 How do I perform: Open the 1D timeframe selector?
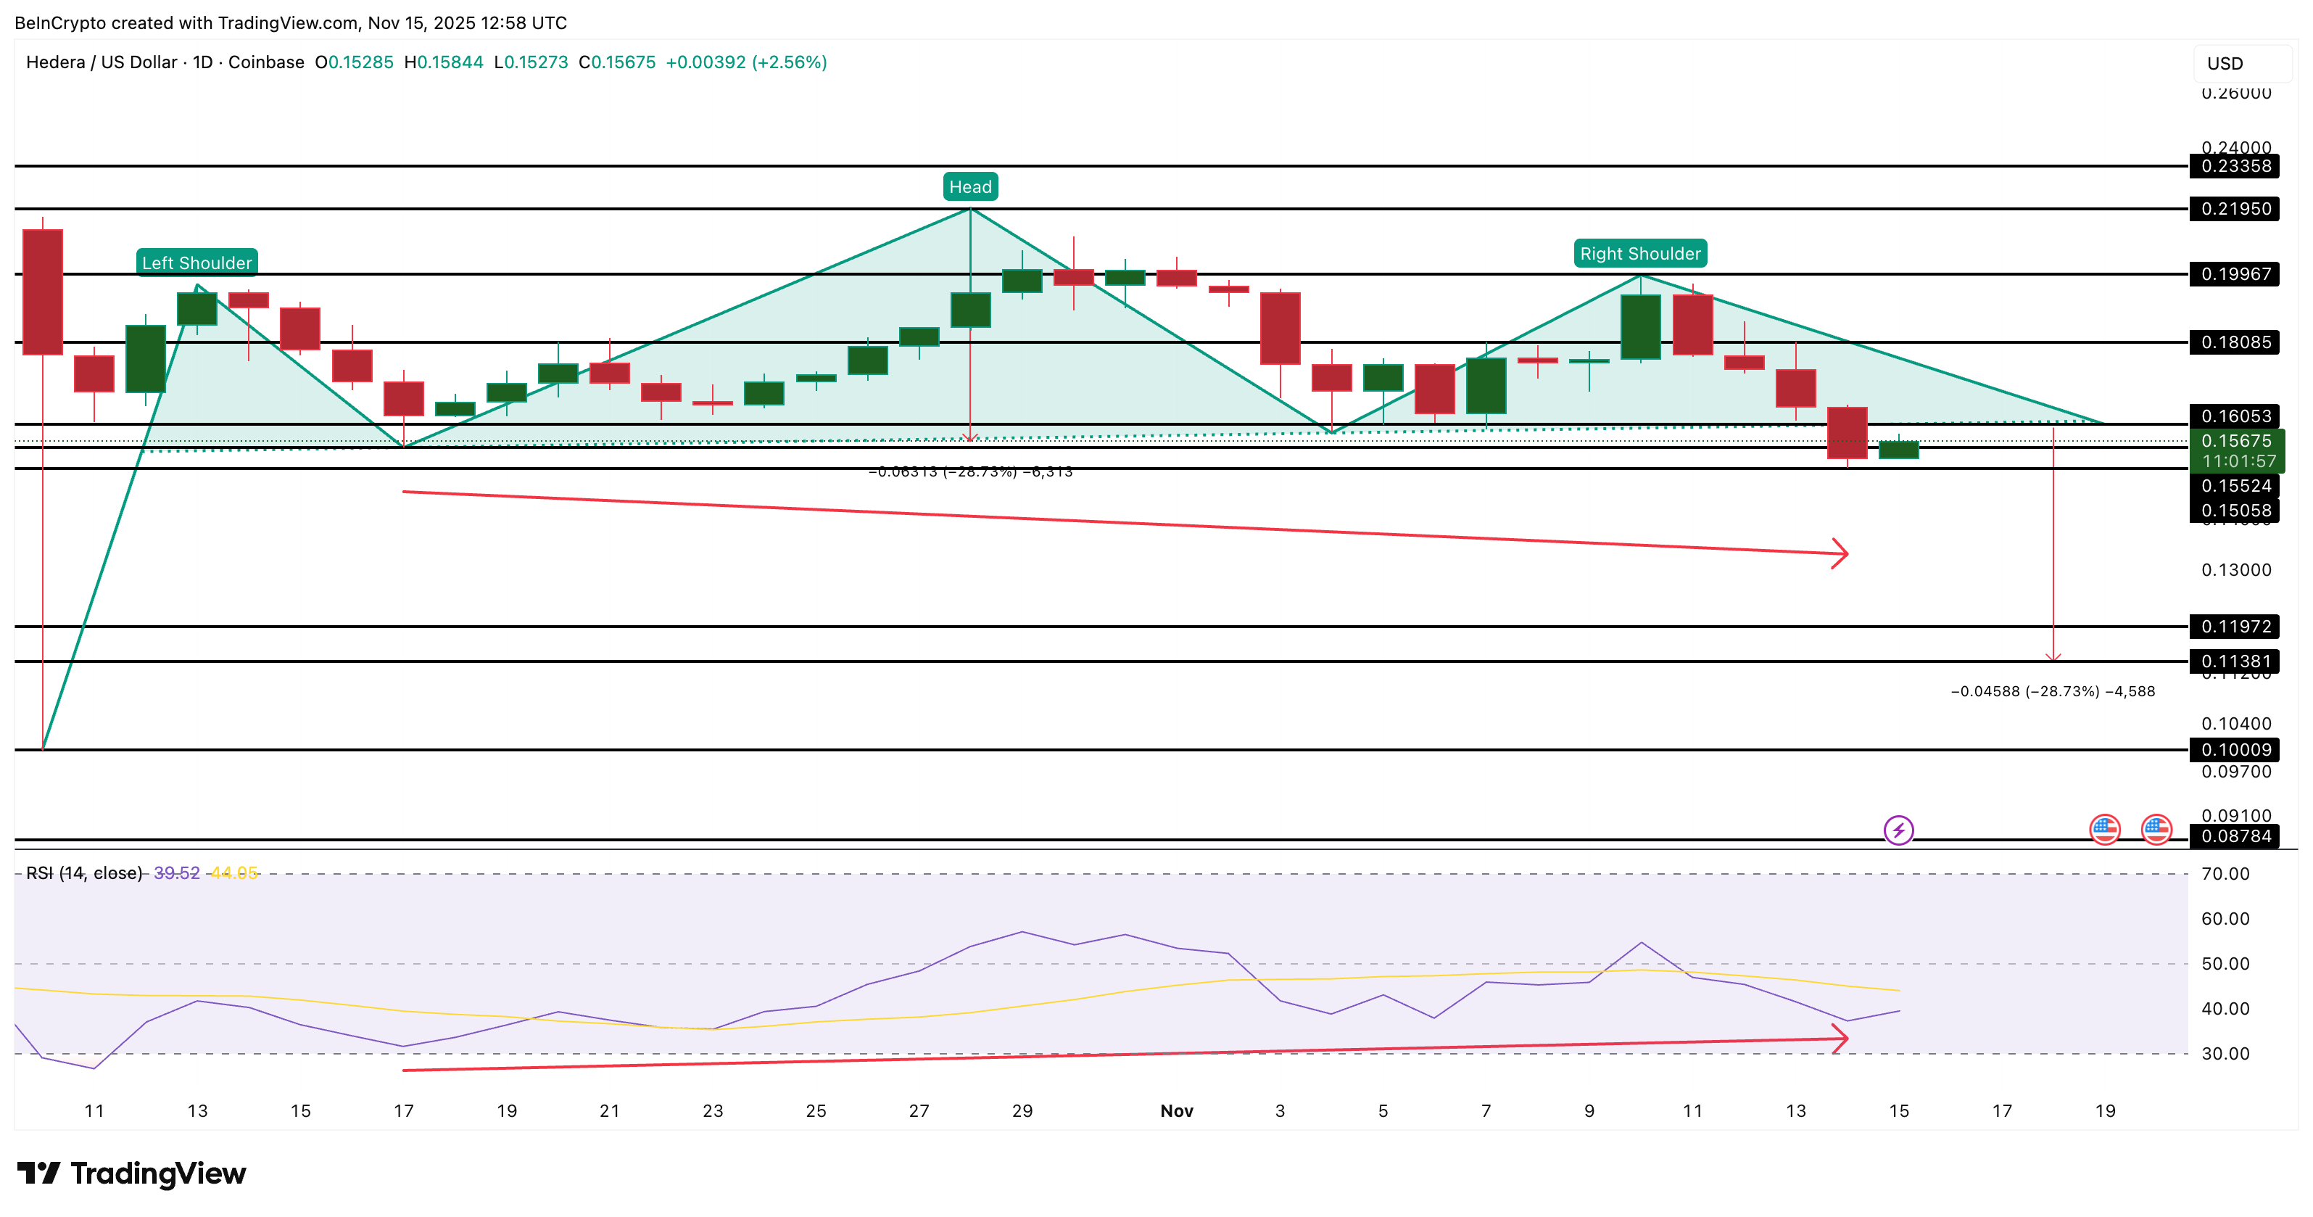point(203,63)
